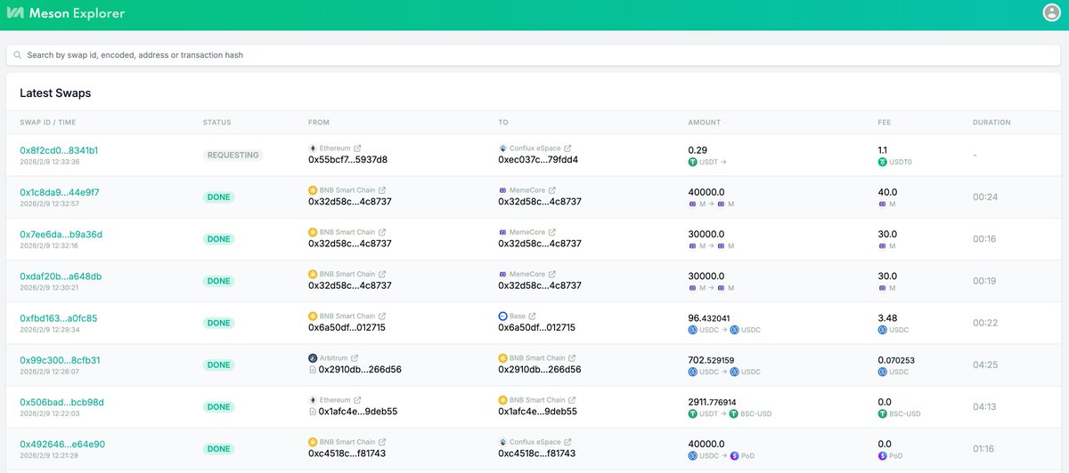
Task: Select From address 0x55bcf7...5937d8
Action: click(347, 160)
